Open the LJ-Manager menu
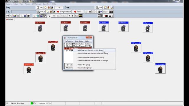The image size is (189, 106). click(37, 4)
